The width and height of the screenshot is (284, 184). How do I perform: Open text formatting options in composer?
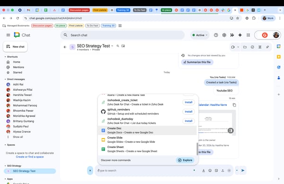click(x=204, y=170)
